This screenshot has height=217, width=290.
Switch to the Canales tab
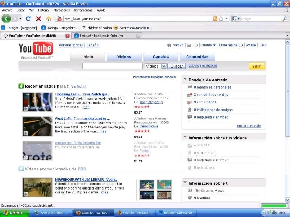coord(161,57)
